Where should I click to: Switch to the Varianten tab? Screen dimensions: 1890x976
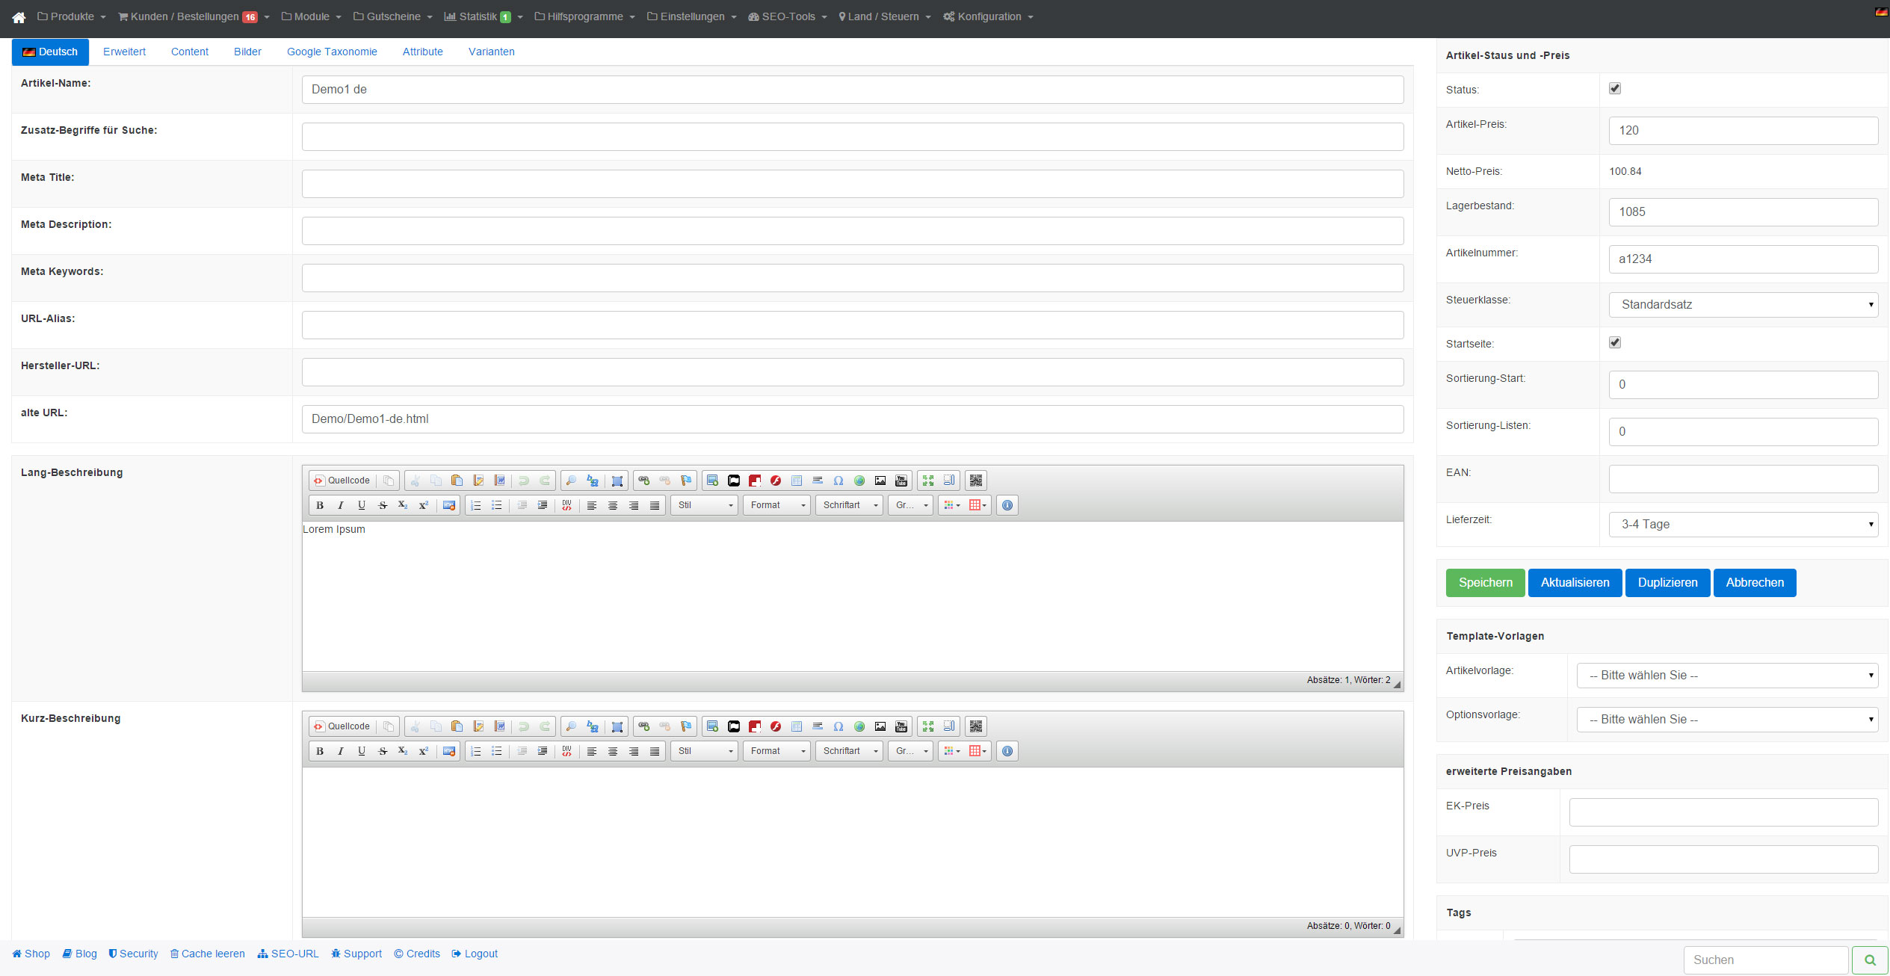point(491,52)
